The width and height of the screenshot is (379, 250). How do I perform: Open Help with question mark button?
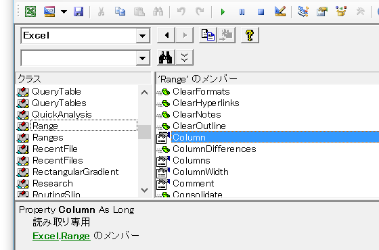[x=250, y=35]
